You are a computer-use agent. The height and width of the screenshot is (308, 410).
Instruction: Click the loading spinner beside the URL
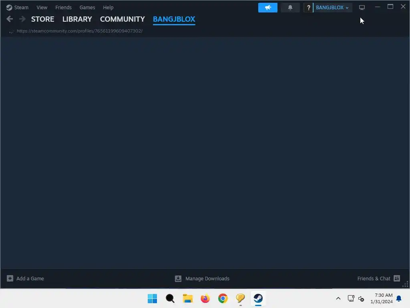click(x=11, y=31)
